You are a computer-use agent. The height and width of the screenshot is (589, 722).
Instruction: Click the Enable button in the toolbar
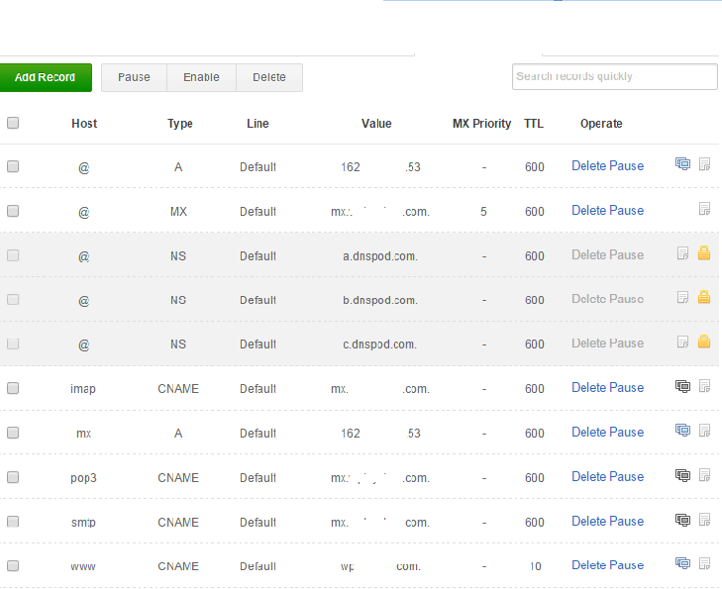tap(201, 77)
